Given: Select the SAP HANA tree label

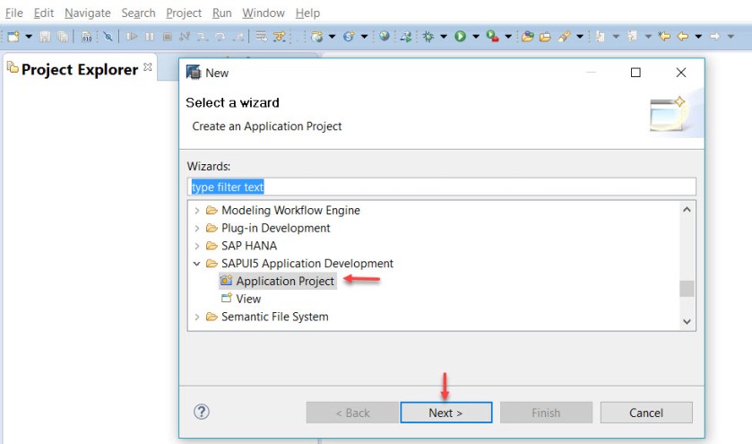Looking at the screenshot, I should click(249, 247).
